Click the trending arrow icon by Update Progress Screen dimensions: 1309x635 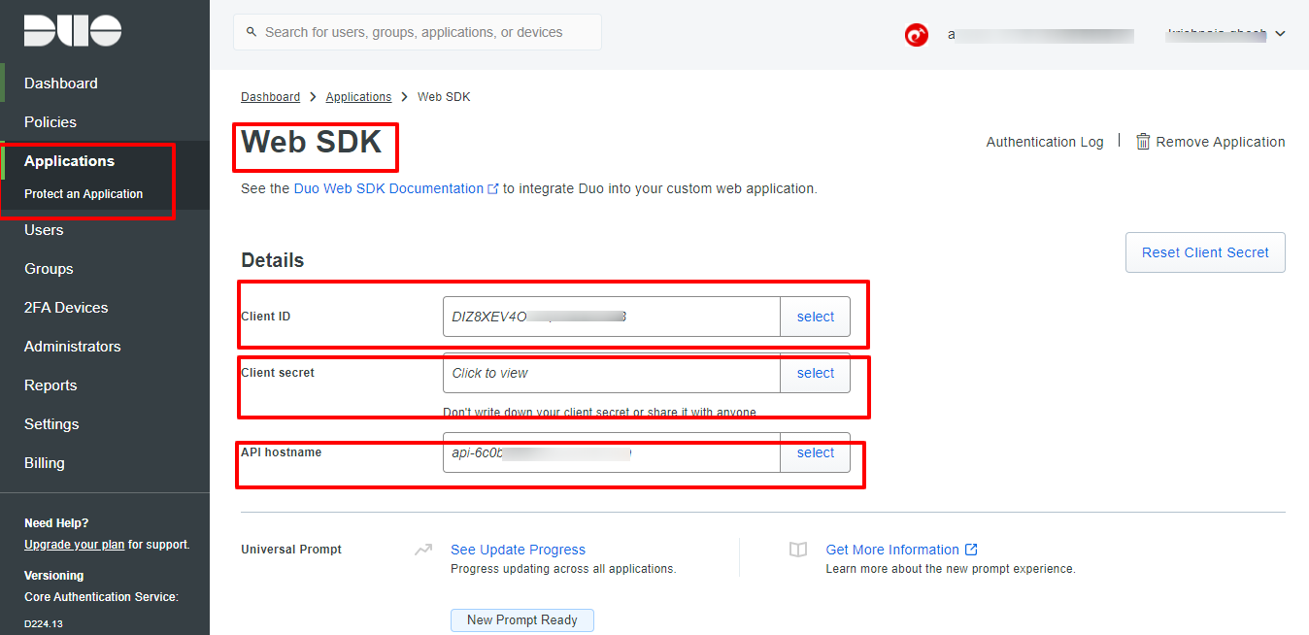point(423,550)
